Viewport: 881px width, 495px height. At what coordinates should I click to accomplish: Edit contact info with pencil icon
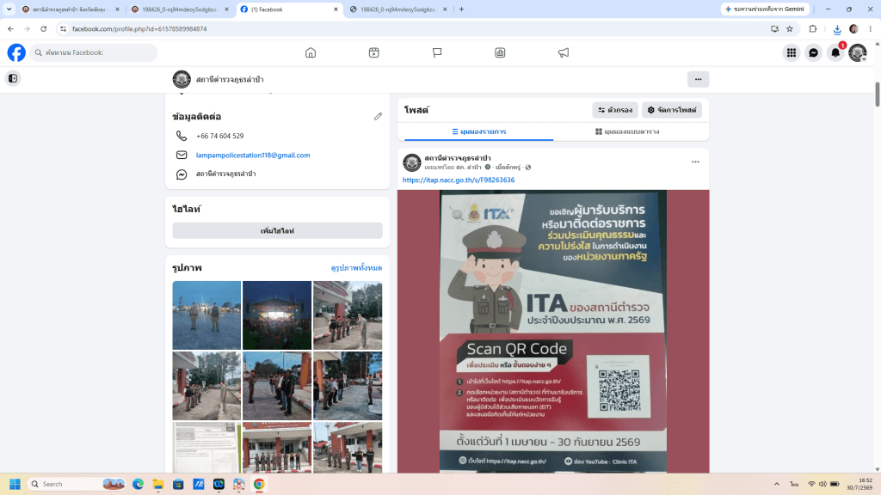click(x=379, y=116)
